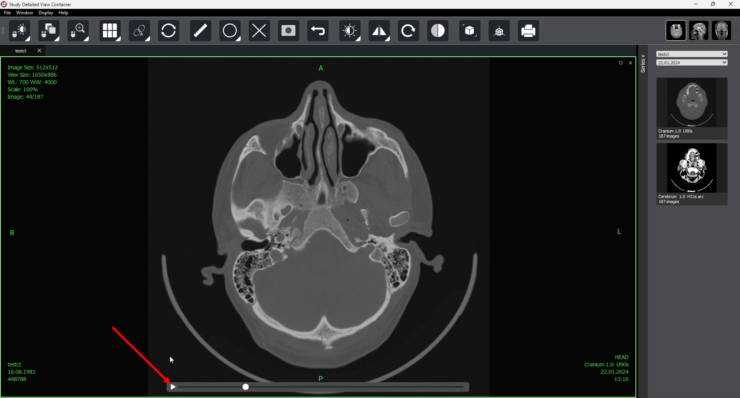740x398 pixels.
Task: Click the 3D cube volume icon
Action: tap(470, 31)
